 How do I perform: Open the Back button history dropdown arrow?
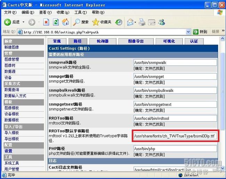23,22
